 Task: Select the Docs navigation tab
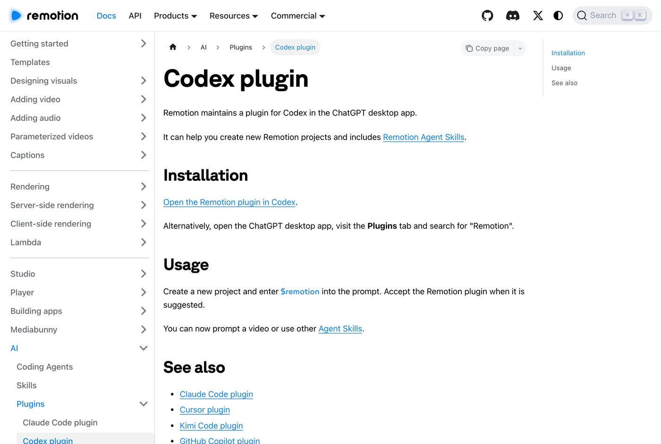point(106,16)
